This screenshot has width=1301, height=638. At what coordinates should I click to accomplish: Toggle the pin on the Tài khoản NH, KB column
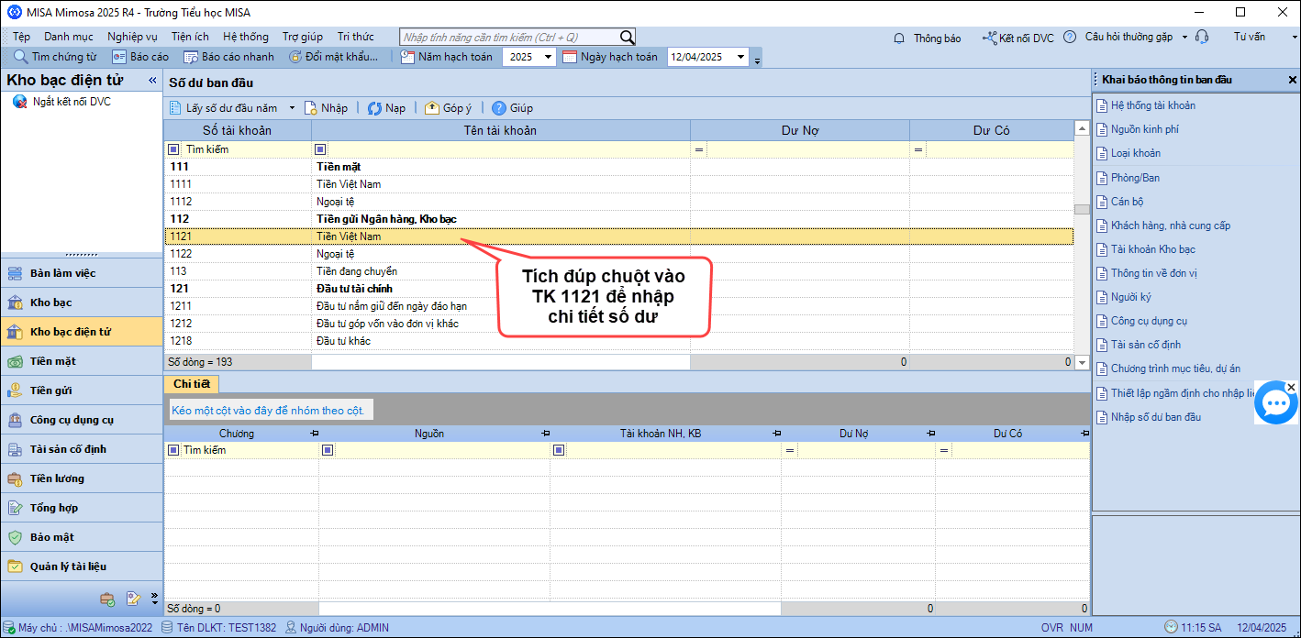click(778, 434)
